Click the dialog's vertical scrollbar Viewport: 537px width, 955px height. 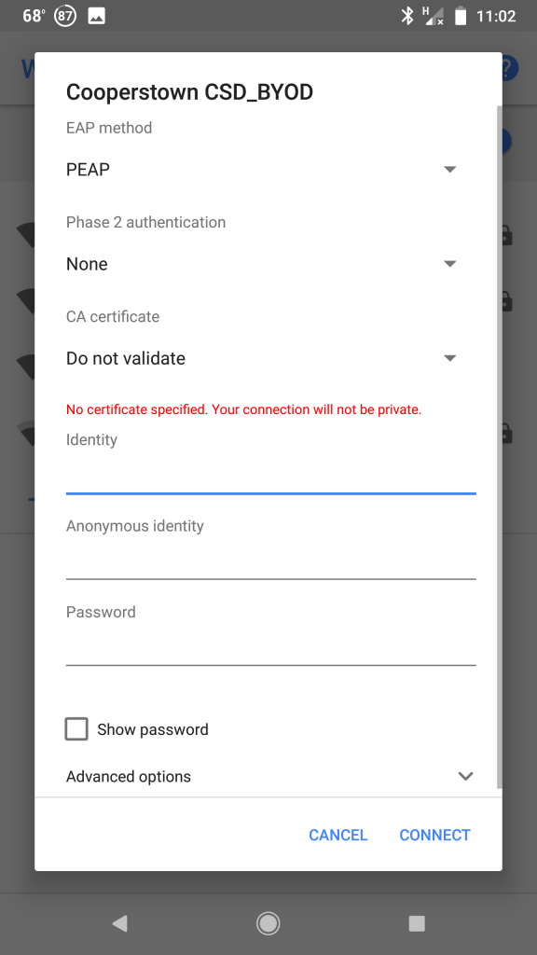(500, 448)
